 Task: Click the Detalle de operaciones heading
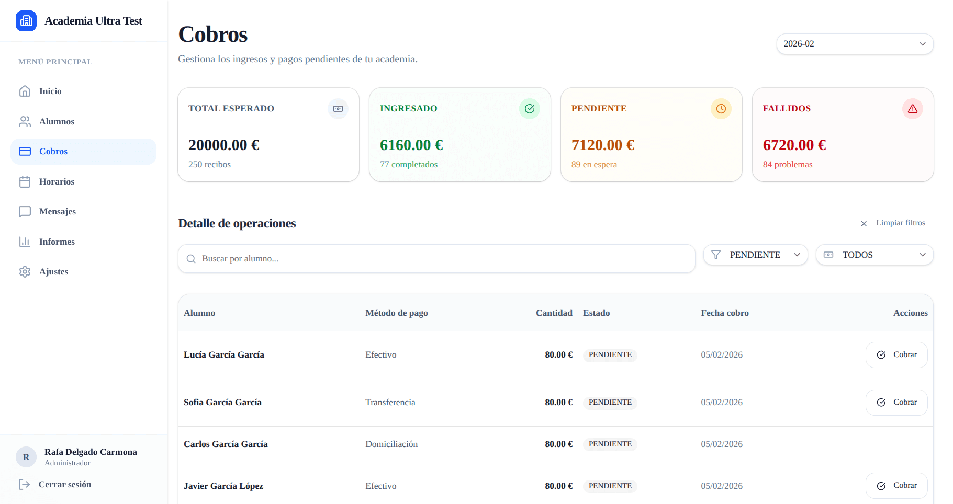coord(237,223)
